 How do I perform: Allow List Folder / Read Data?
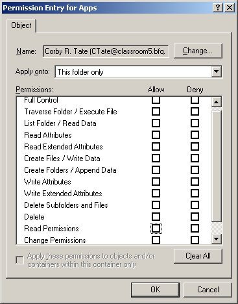[x=156, y=123]
